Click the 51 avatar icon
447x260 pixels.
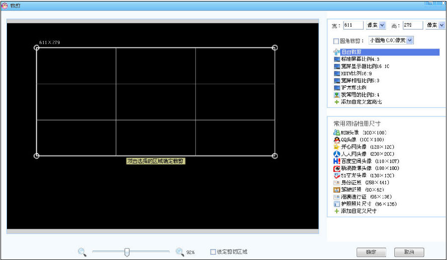click(x=337, y=175)
